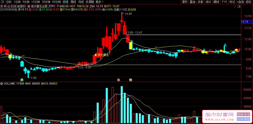Viewport: 253px width, 124px height.
Task: Click the orange 榜 marker at chart bottom
Action: tap(131, 80)
